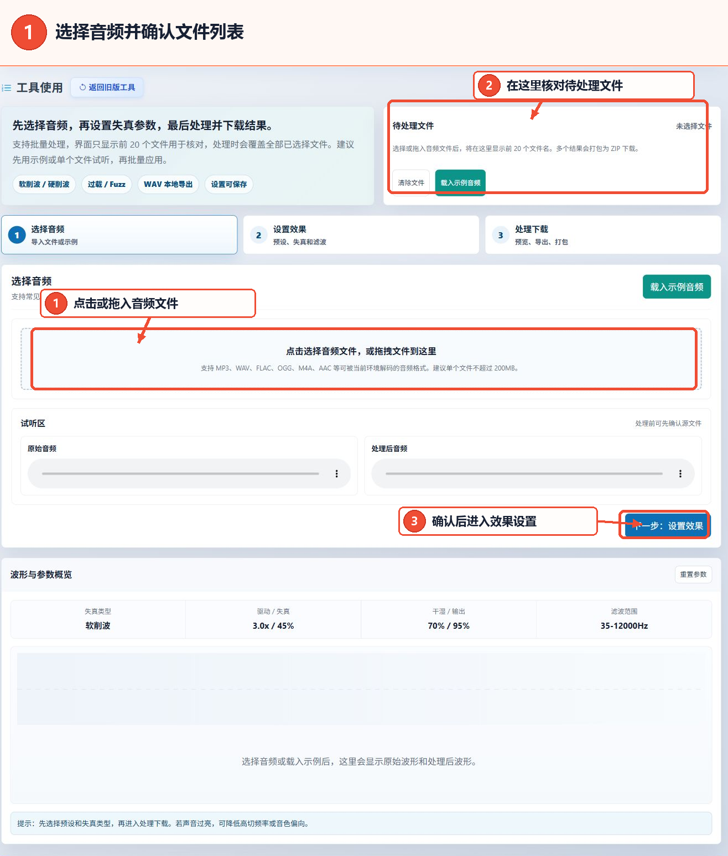
Task: Click the 软削波 value under 失真类型
Action: pos(98,625)
